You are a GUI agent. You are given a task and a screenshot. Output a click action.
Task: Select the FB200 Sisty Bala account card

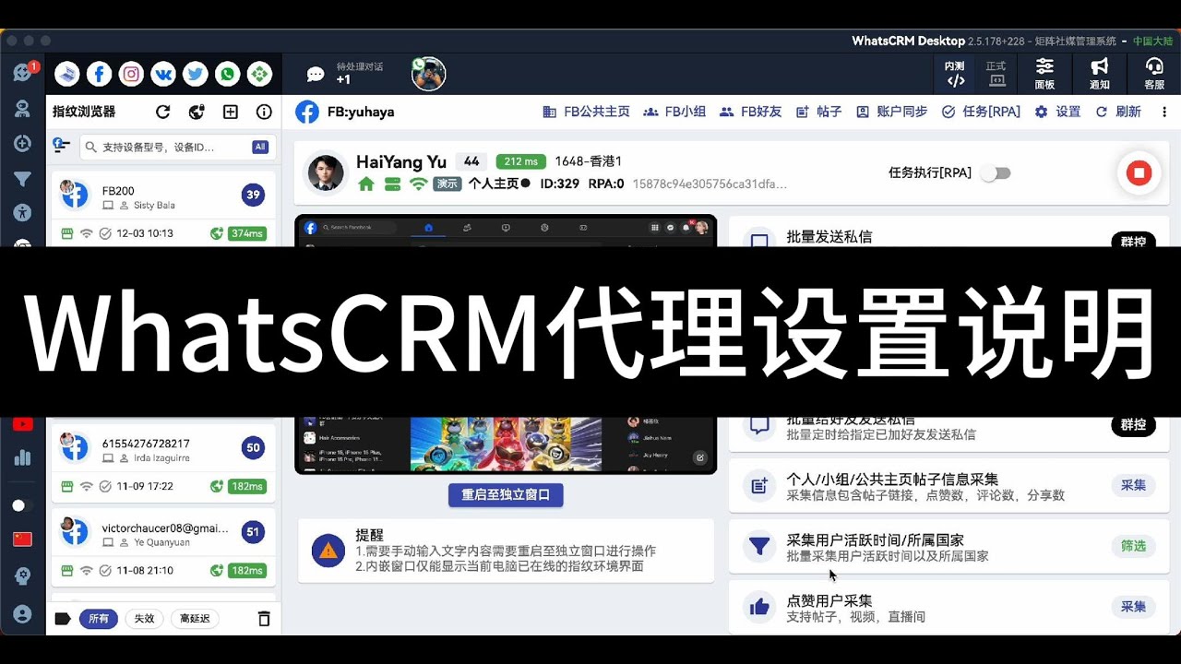(x=162, y=209)
